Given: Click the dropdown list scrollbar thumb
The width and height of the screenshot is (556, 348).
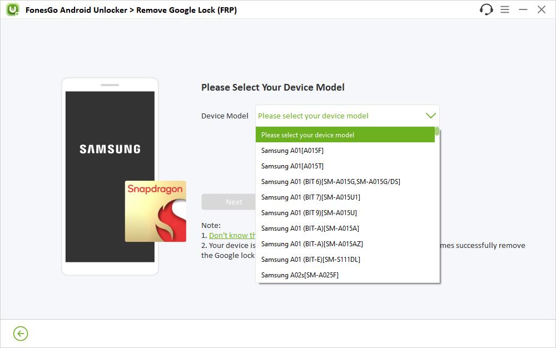Looking at the screenshot, I should pos(437,132).
